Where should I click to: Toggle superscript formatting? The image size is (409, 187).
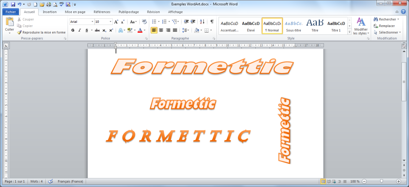tap(111, 30)
